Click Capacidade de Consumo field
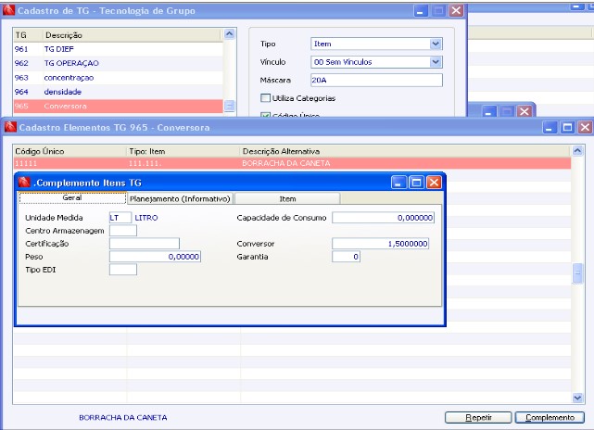This screenshot has width=594, height=430. (383, 218)
